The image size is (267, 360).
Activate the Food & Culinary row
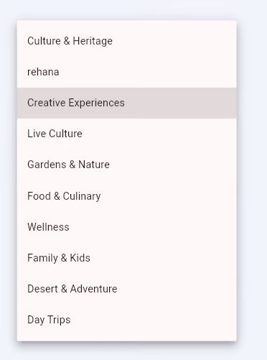tap(127, 196)
